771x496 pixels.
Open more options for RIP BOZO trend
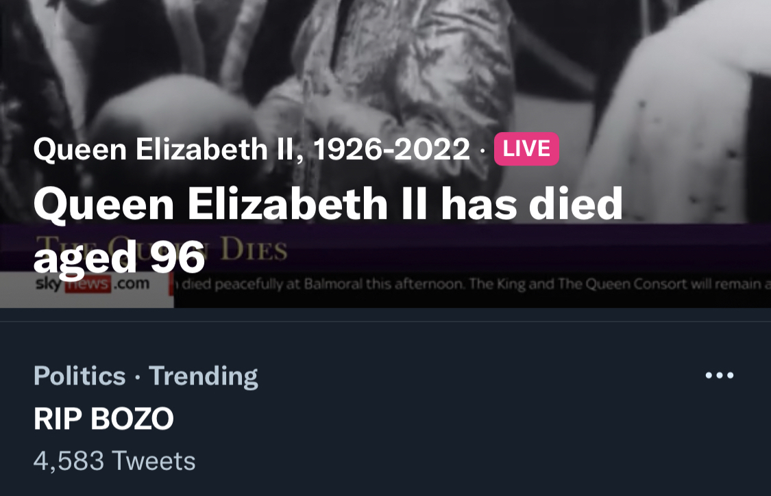coord(719,376)
